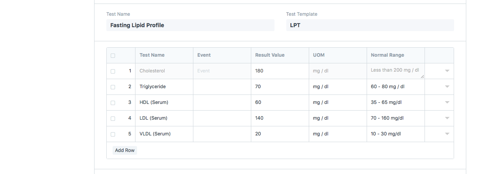Check the VLDL (Serum) row checkbox
This screenshot has width=484, height=174.
(x=113, y=134)
